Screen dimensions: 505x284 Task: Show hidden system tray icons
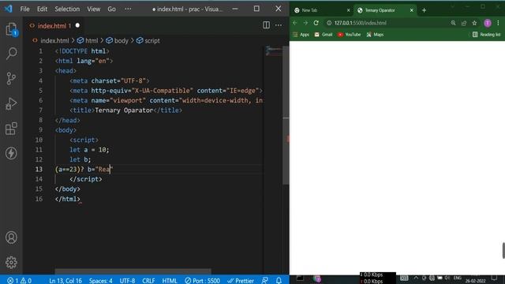tap(416, 278)
